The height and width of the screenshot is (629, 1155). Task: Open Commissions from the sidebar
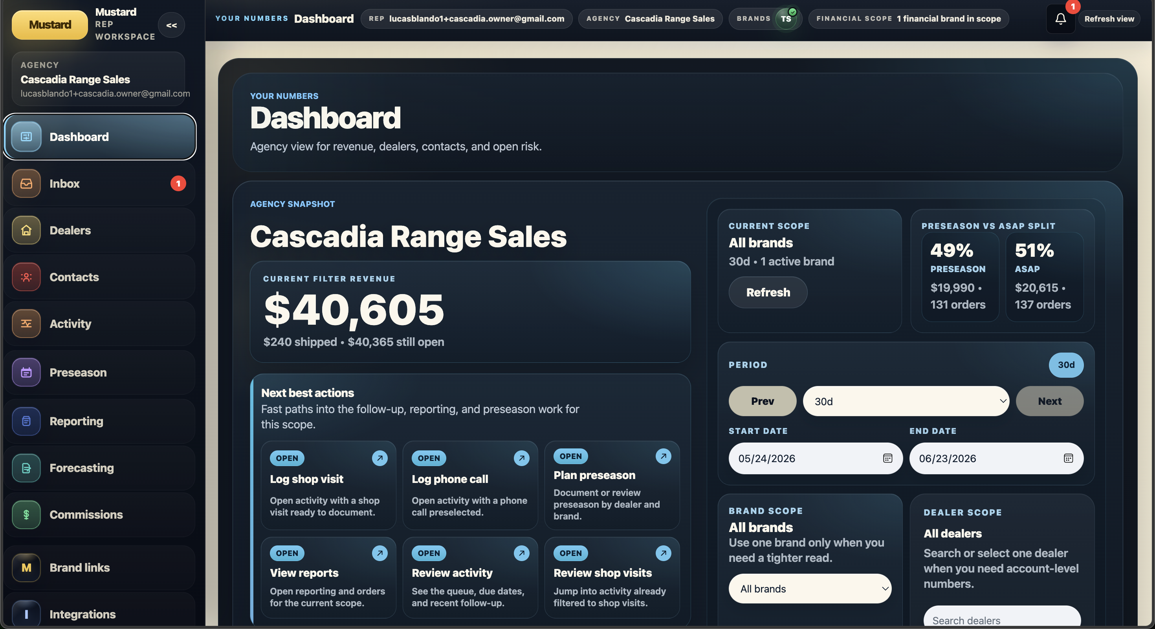tap(99, 514)
